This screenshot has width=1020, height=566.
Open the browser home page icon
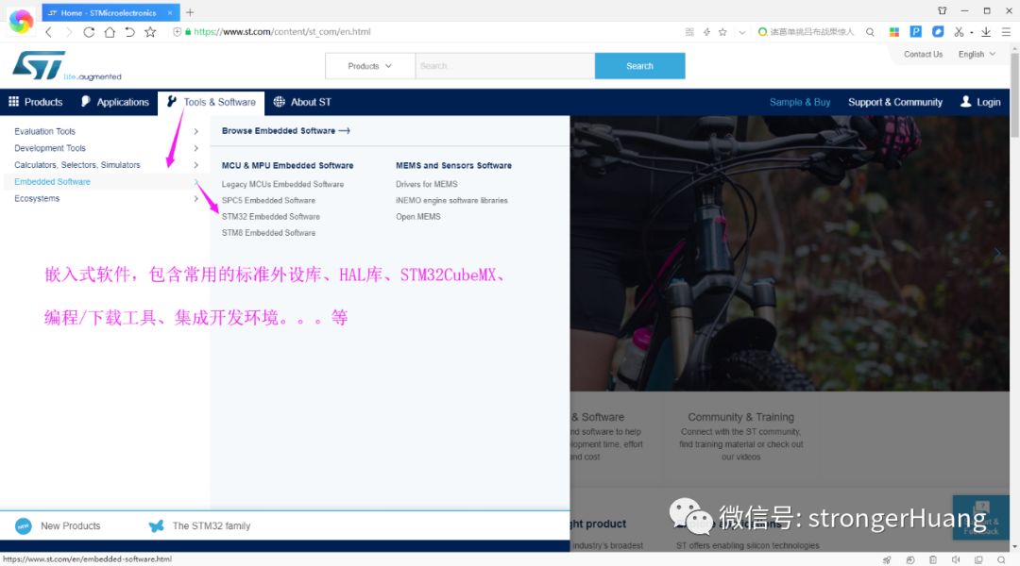pos(110,32)
